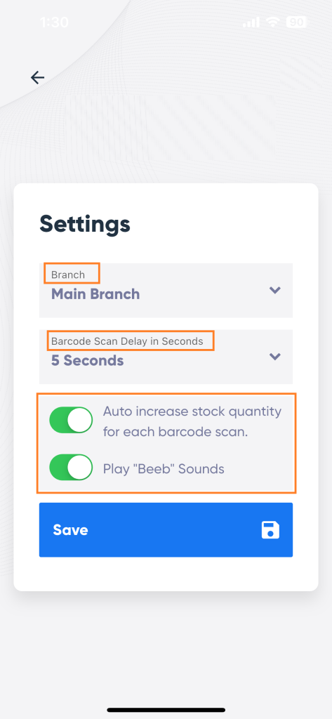Tap the Branch field label
The image size is (332, 719).
[x=68, y=275]
